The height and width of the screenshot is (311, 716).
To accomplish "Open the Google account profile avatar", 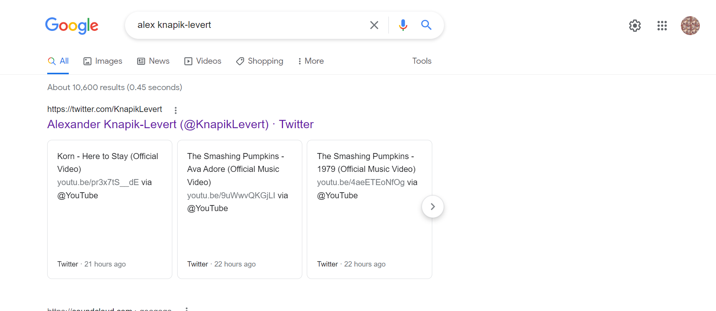I will point(690,26).
